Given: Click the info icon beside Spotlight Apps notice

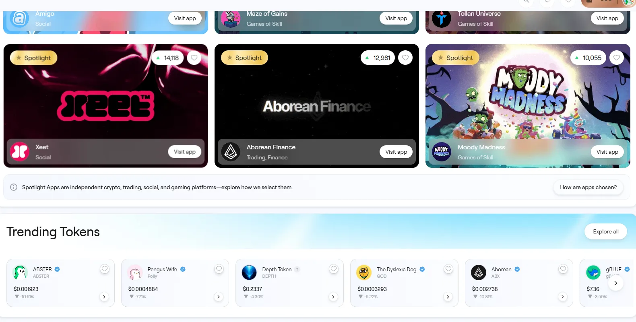Looking at the screenshot, I should (x=14, y=187).
